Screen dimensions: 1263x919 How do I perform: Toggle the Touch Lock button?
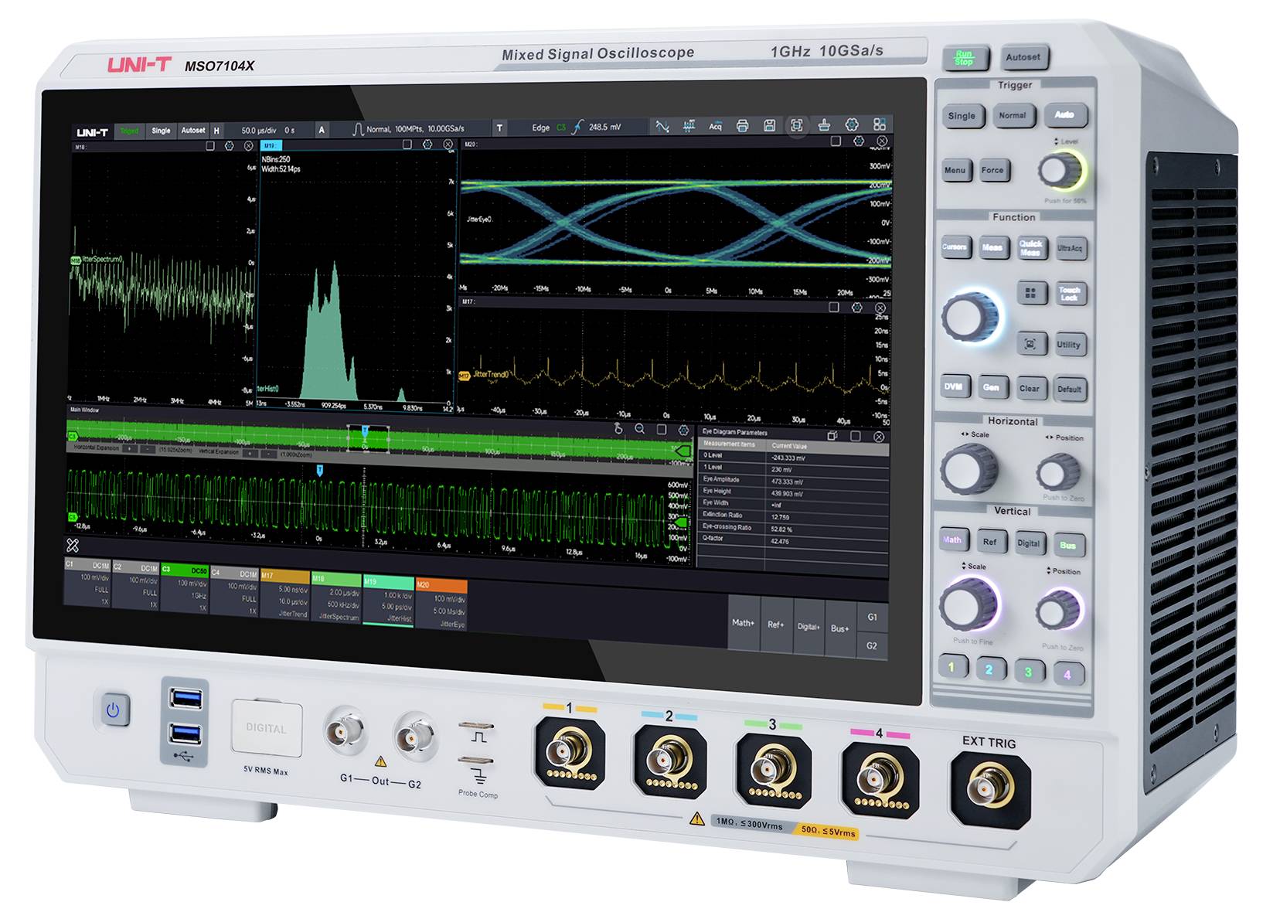coord(1070,293)
